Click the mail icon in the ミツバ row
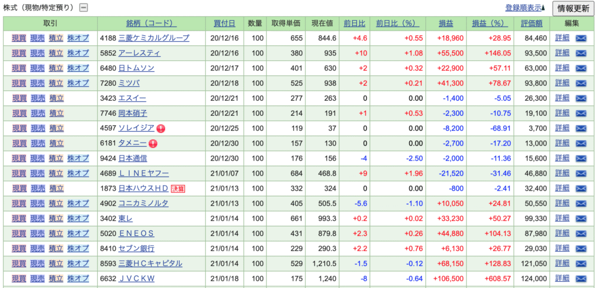 click(582, 83)
